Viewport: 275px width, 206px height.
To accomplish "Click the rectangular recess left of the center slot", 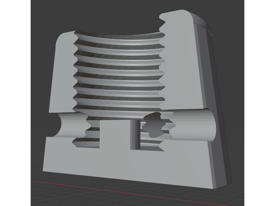I will pyautogui.click(x=117, y=135).
